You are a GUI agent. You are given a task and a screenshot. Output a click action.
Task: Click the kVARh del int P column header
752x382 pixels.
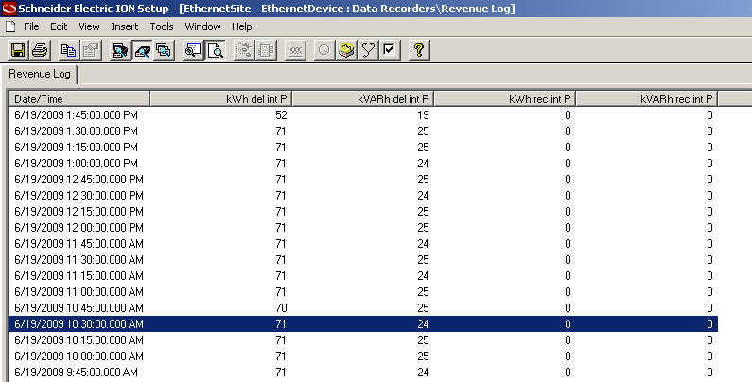click(x=363, y=98)
